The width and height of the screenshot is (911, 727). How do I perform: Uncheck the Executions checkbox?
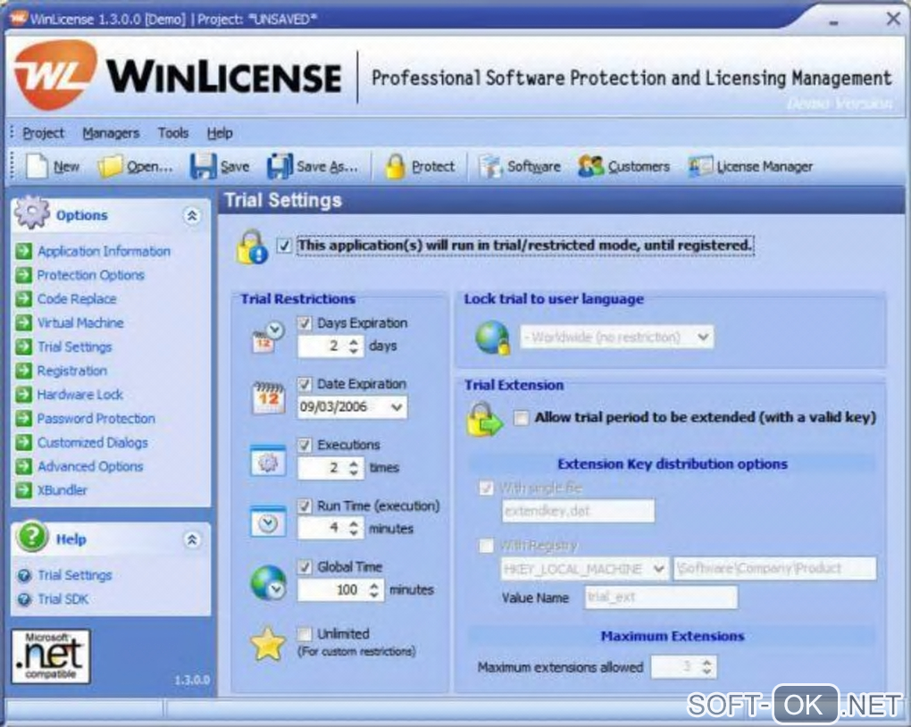click(x=305, y=445)
